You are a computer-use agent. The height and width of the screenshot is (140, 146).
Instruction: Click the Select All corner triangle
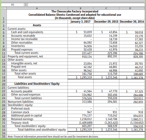4,8
